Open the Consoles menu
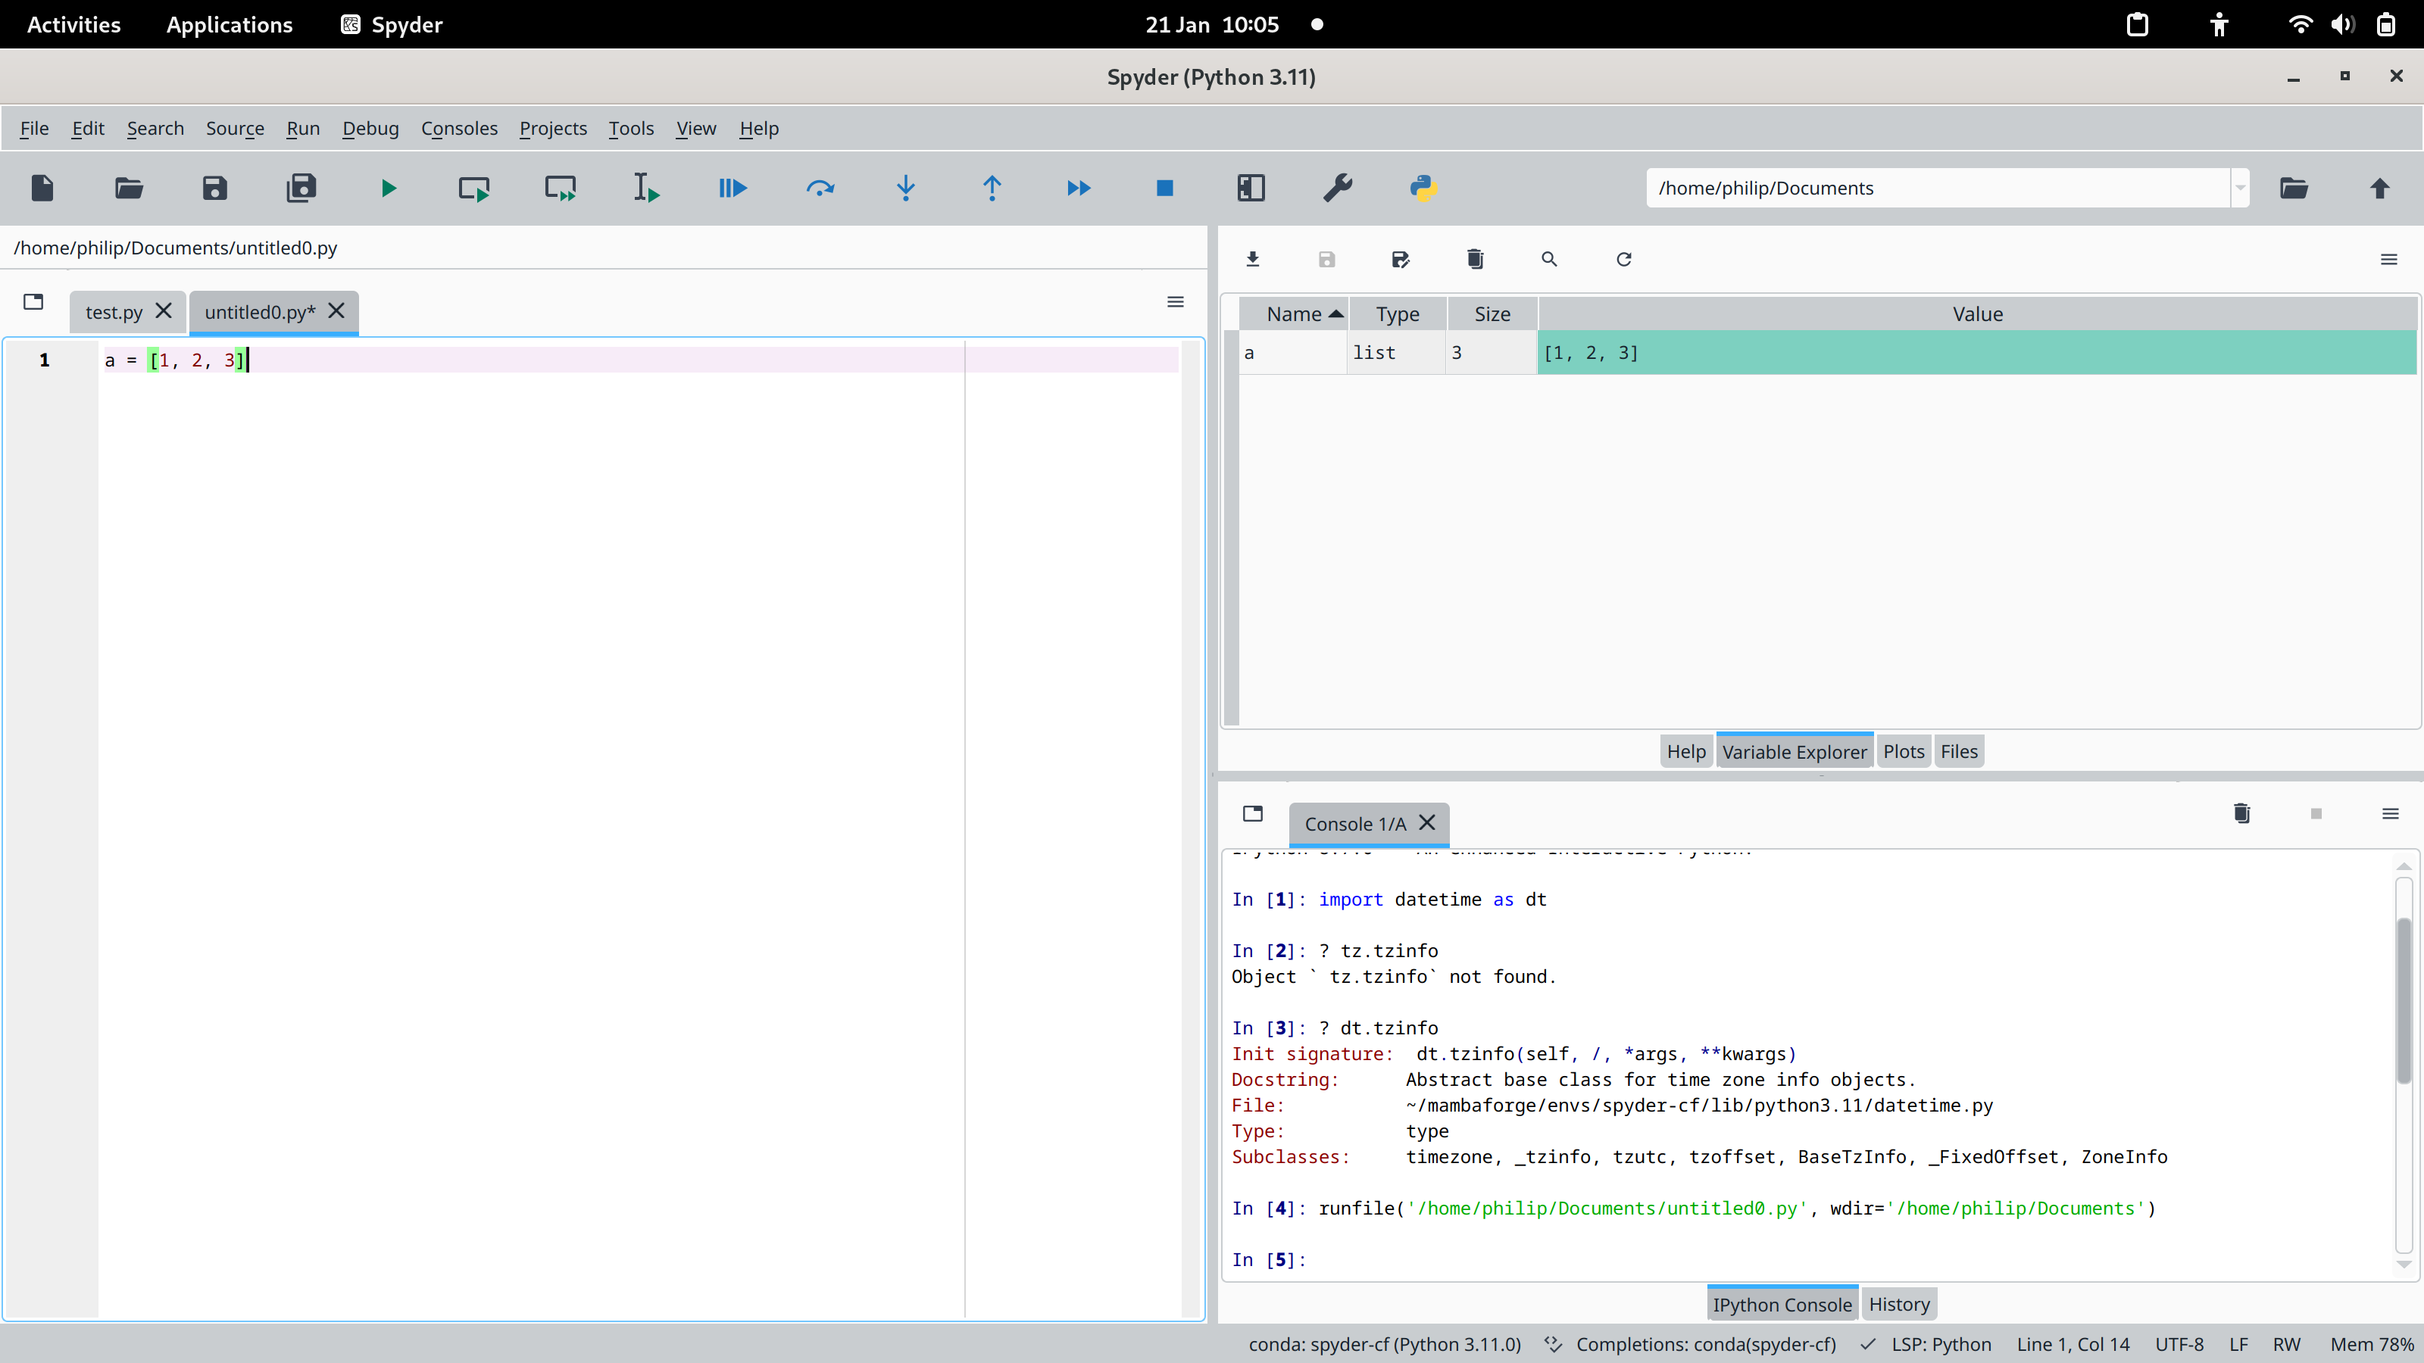The image size is (2424, 1363). pos(459,128)
